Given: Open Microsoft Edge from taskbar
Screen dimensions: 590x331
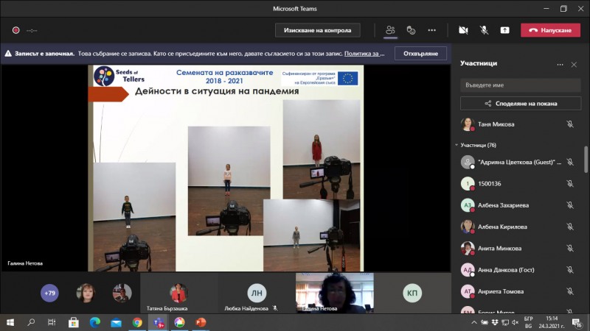Looking at the screenshot, I should [95, 322].
